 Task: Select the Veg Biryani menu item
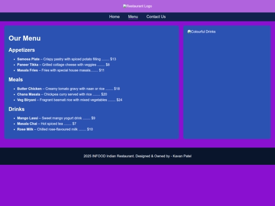coord(70,100)
